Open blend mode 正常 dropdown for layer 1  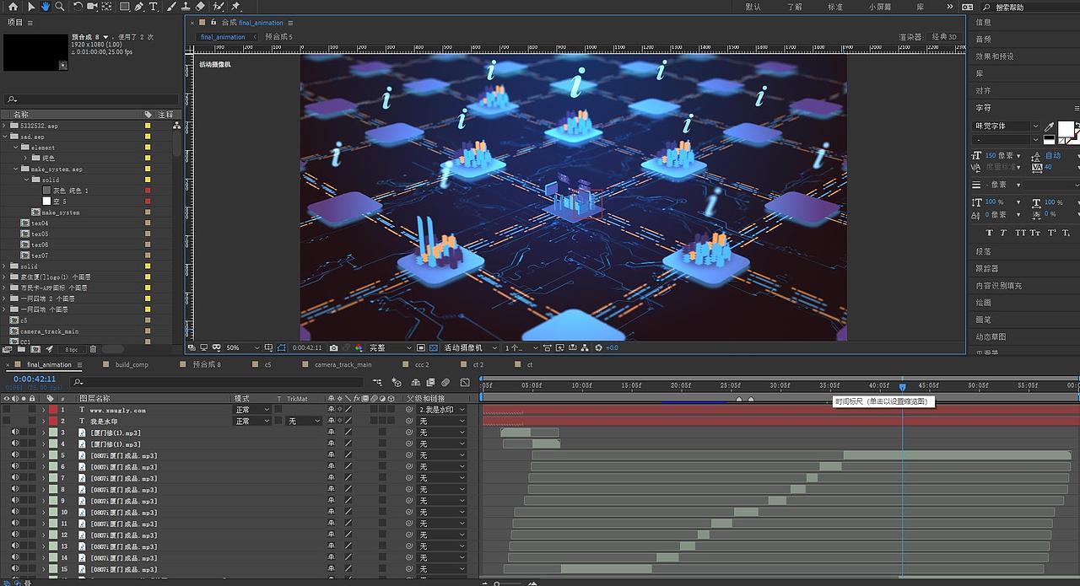point(252,410)
